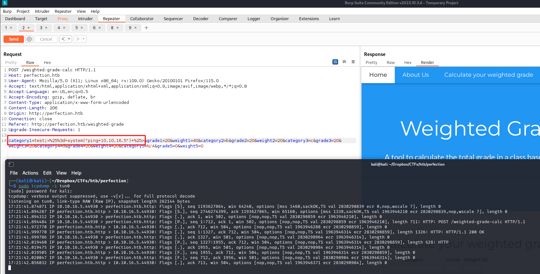Close Repeater tab 8
540x274 pixels.
(x=118, y=28)
